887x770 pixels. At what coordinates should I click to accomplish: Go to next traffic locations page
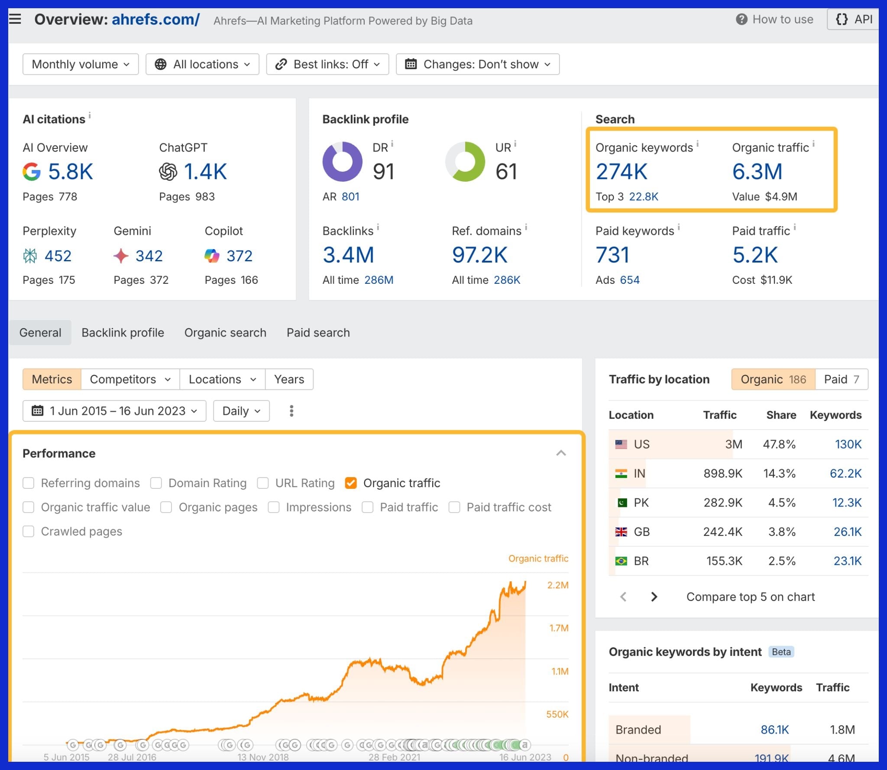(654, 597)
